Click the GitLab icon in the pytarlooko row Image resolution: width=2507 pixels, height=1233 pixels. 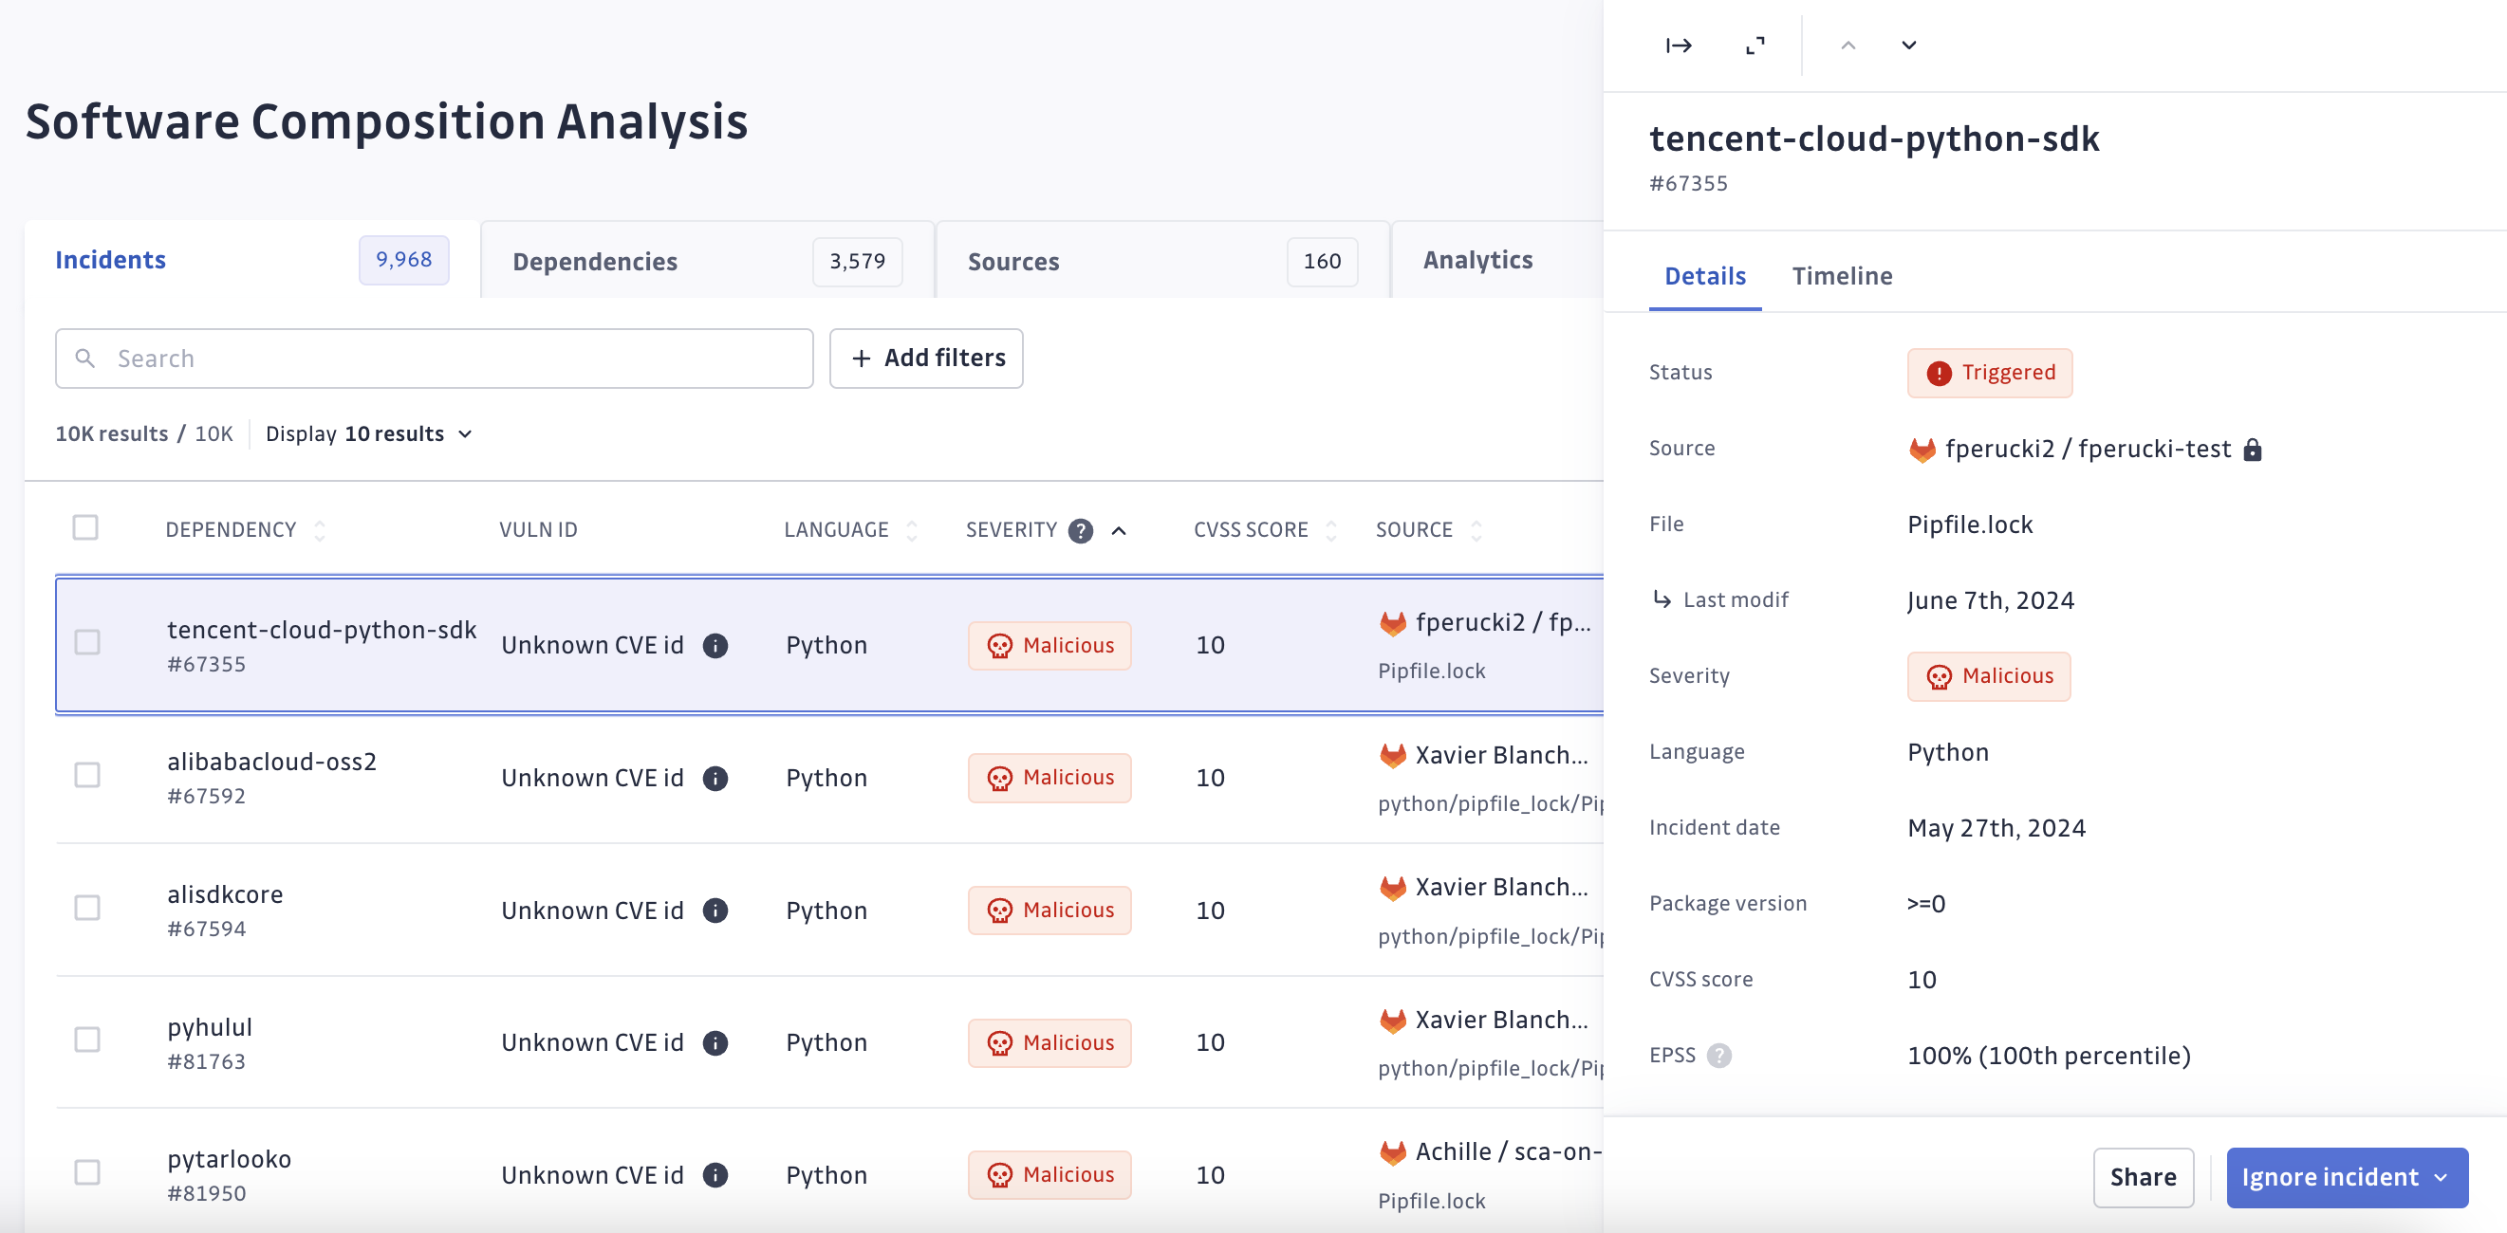click(1393, 1152)
